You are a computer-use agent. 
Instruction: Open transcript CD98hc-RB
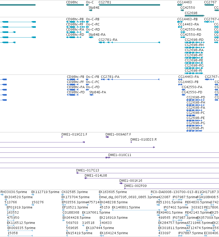[75, 19]
